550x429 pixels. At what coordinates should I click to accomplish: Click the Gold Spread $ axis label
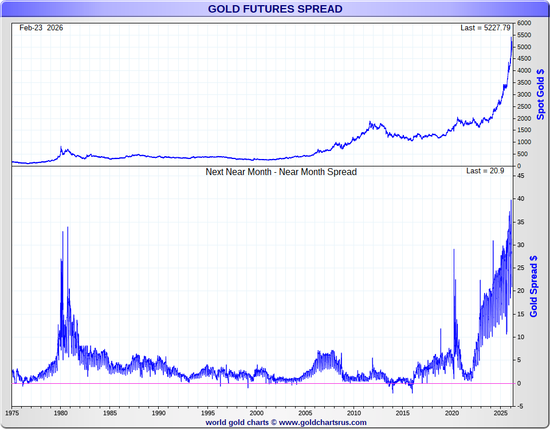(533, 286)
